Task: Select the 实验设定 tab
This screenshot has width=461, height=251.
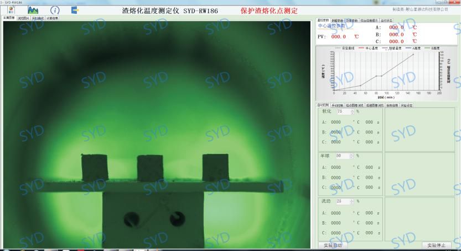Action: 407,105
